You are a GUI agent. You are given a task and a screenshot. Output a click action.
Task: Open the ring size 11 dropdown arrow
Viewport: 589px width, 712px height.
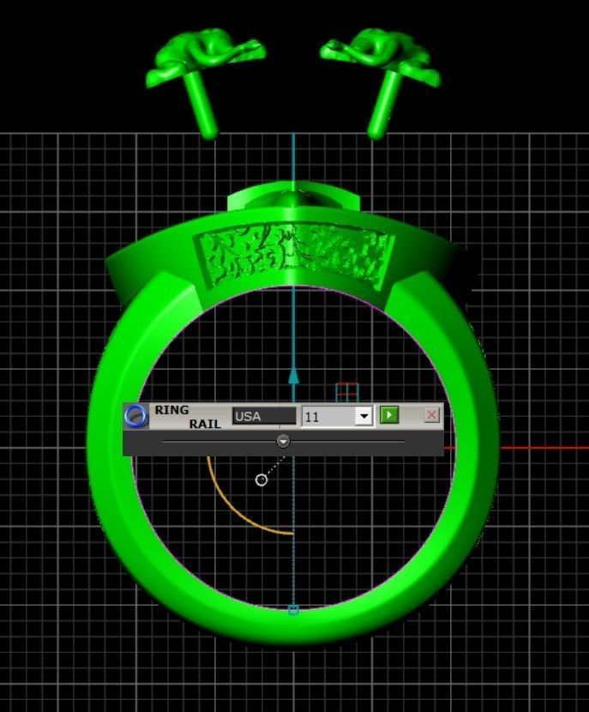pos(364,416)
